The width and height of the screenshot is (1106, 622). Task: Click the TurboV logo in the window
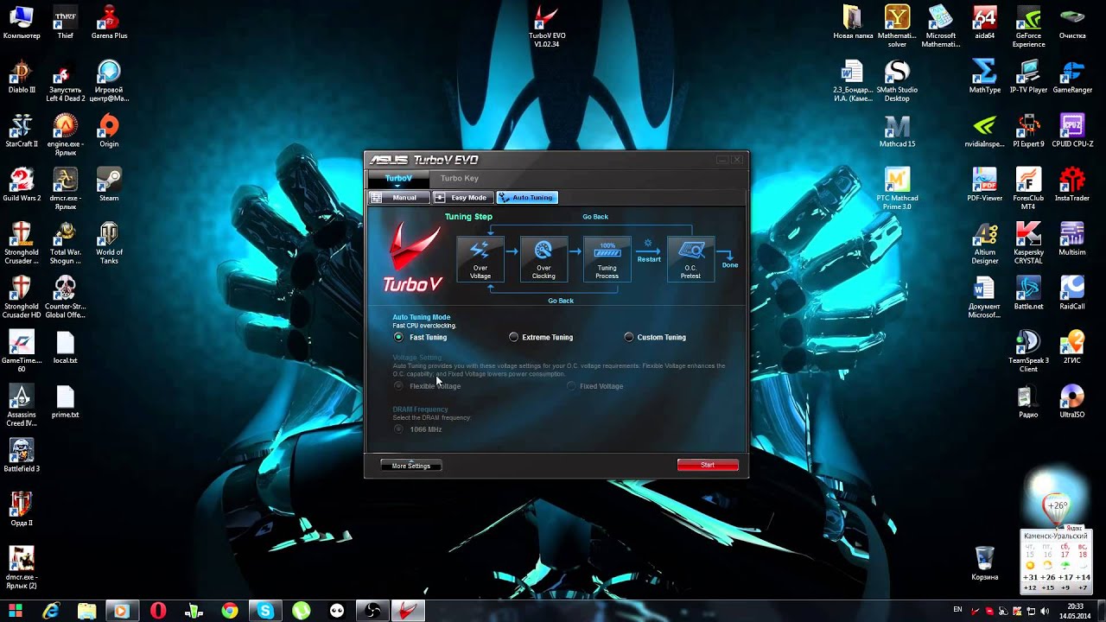412,257
